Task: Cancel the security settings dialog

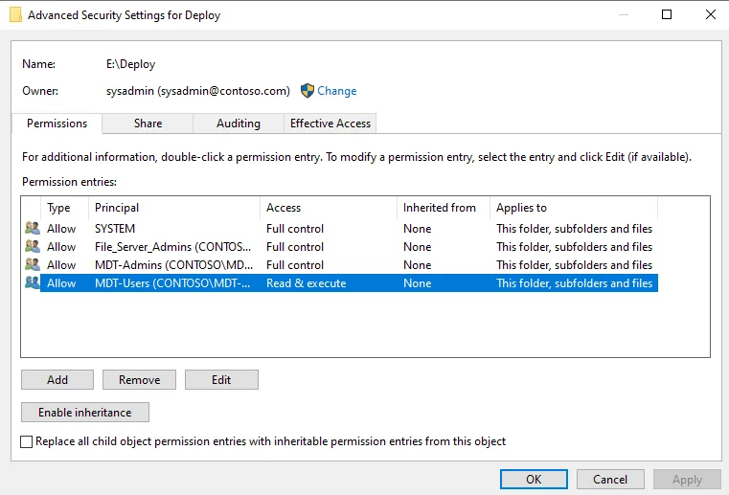Action: pos(610,479)
